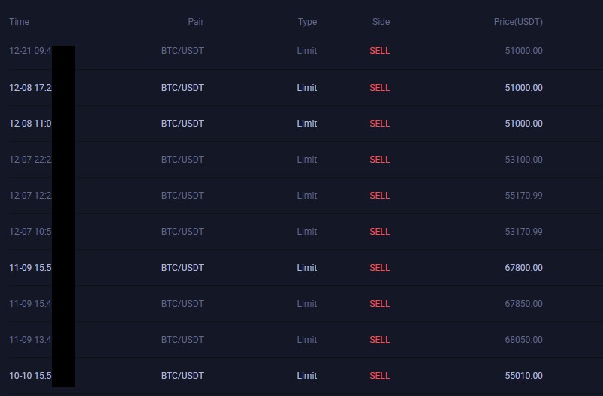603x396 pixels.
Task: Select the 12-21 order row price 51000.00
Action: [524, 51]
